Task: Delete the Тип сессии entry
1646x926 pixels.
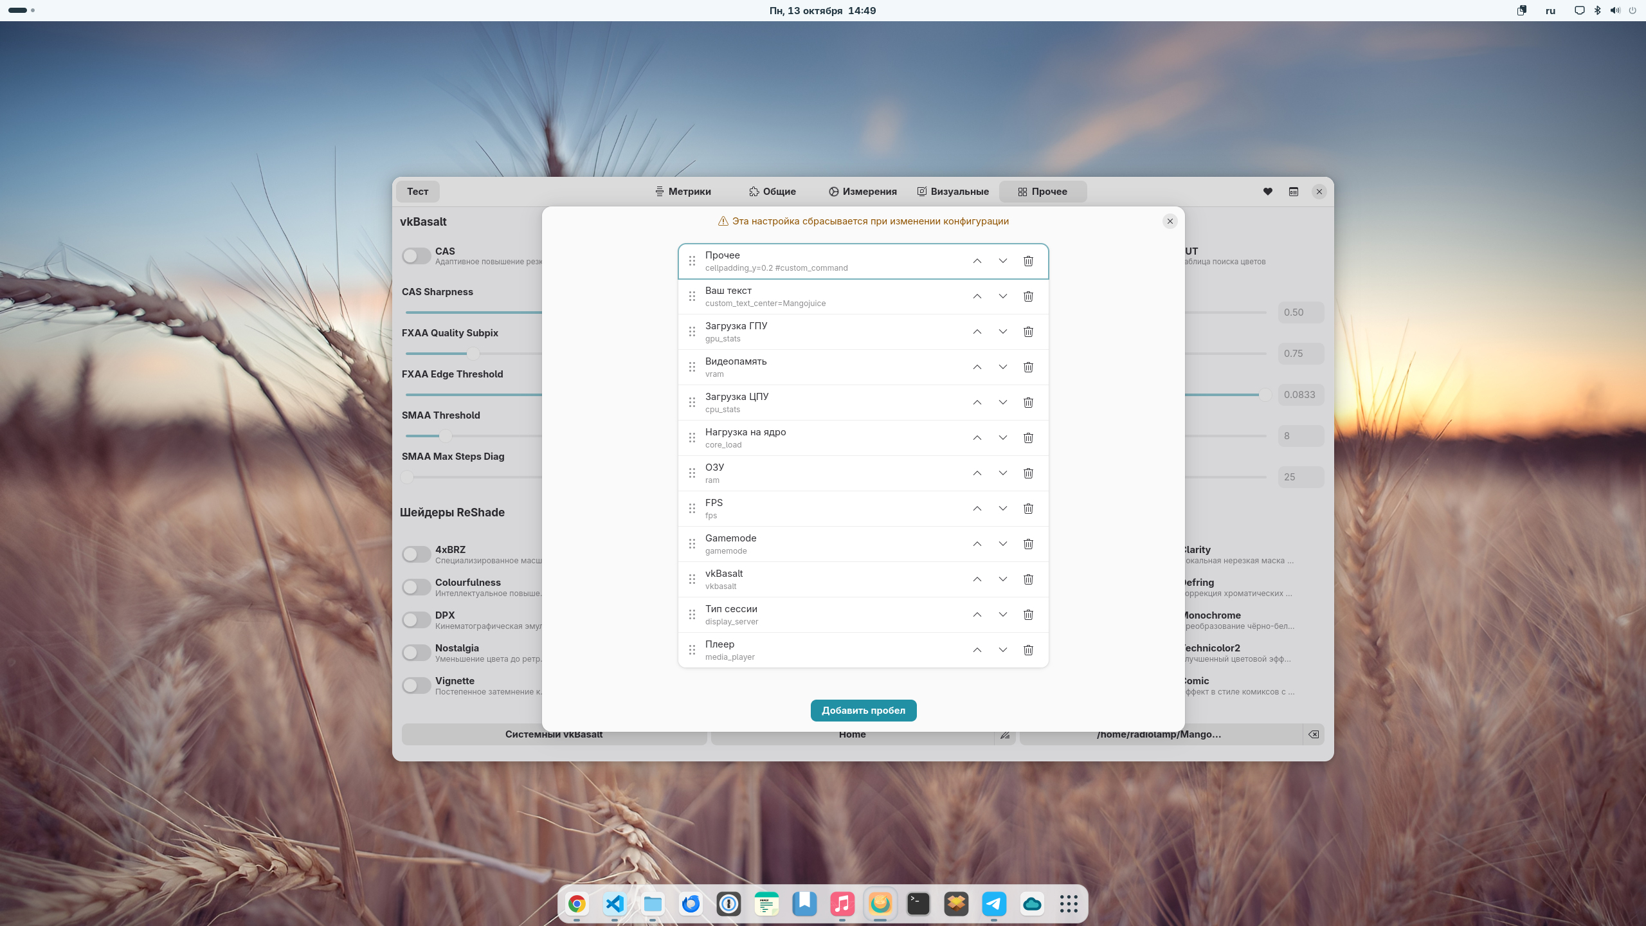Action: point(1028,615)
